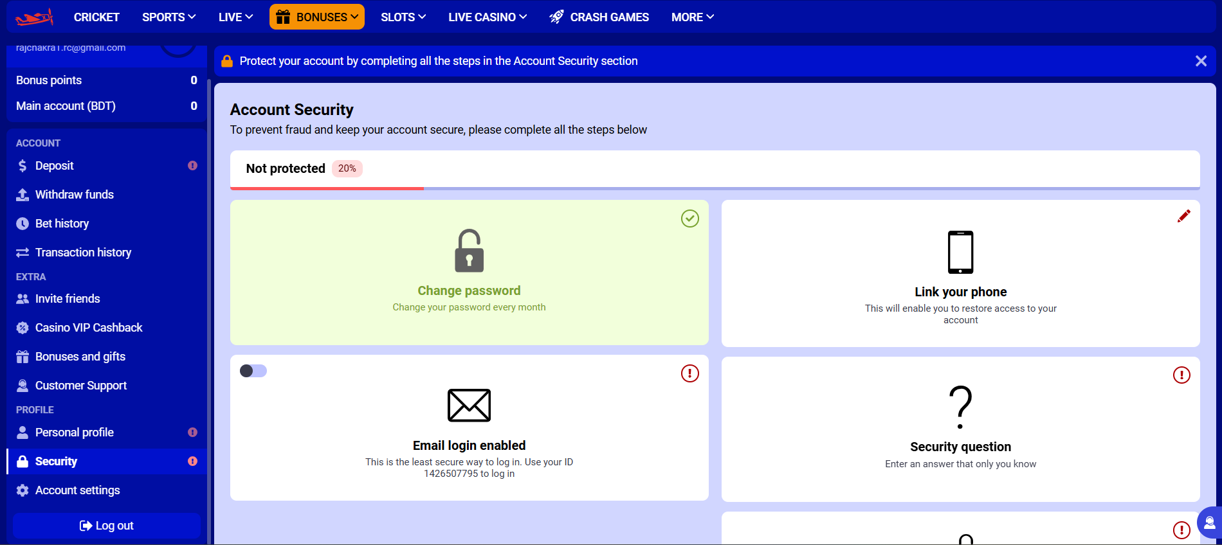Click the warning icon on Email login card
This screenshot has width=1222, height=545.
click(690, 373)
